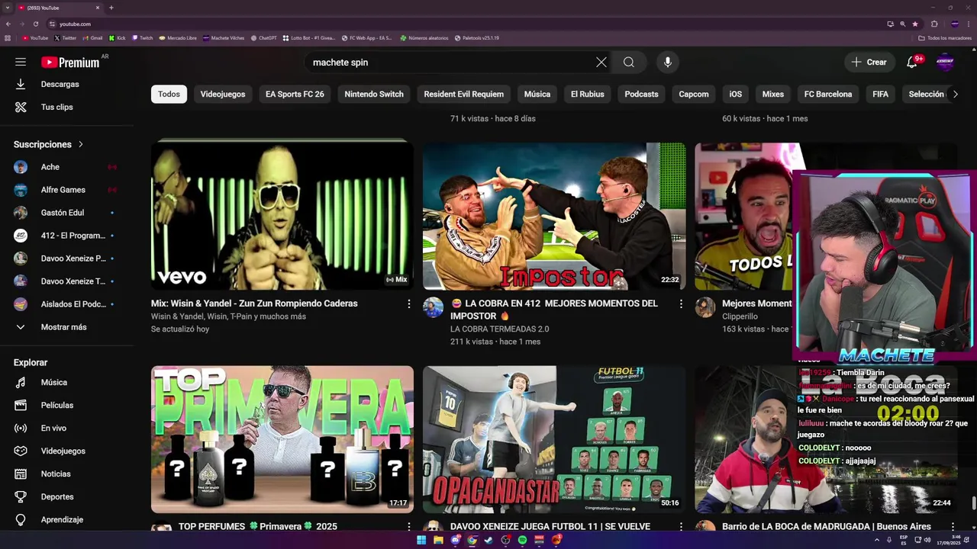Viewport: 977px width, 549px height.
Task: Open options menu for Wisin & Yandel mix
Action: click(408, 303)
